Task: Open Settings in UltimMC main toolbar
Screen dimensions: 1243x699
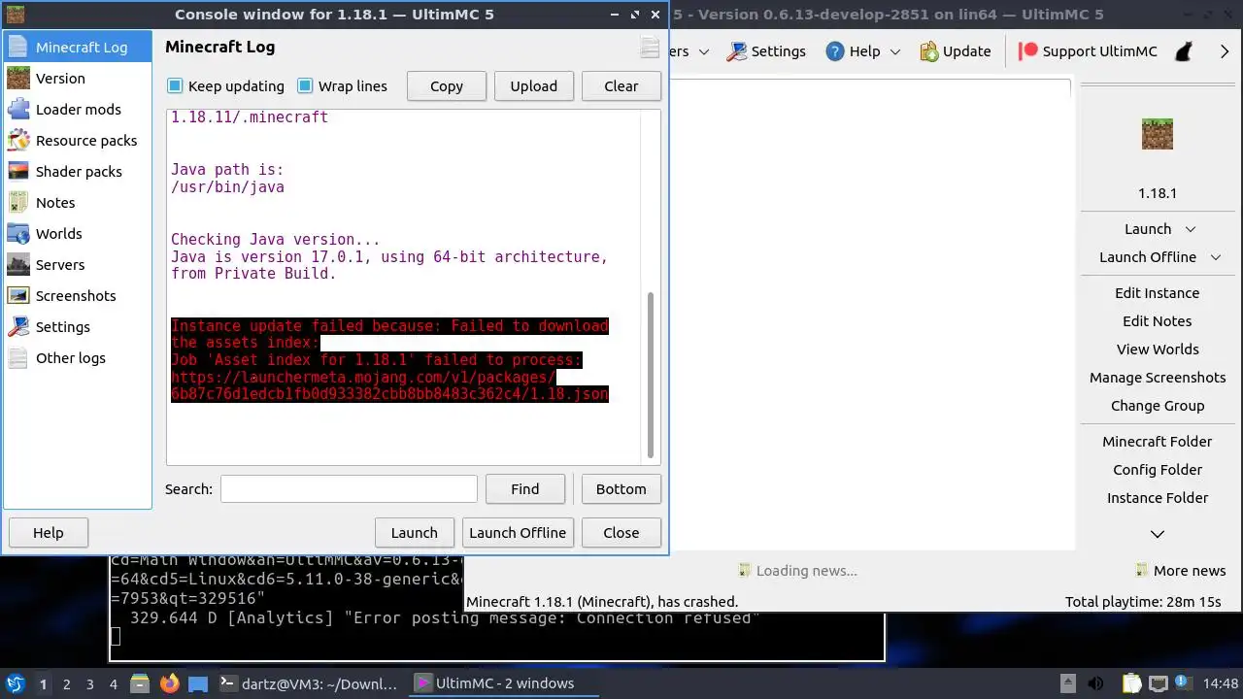Action: click(x=766, y=51)
